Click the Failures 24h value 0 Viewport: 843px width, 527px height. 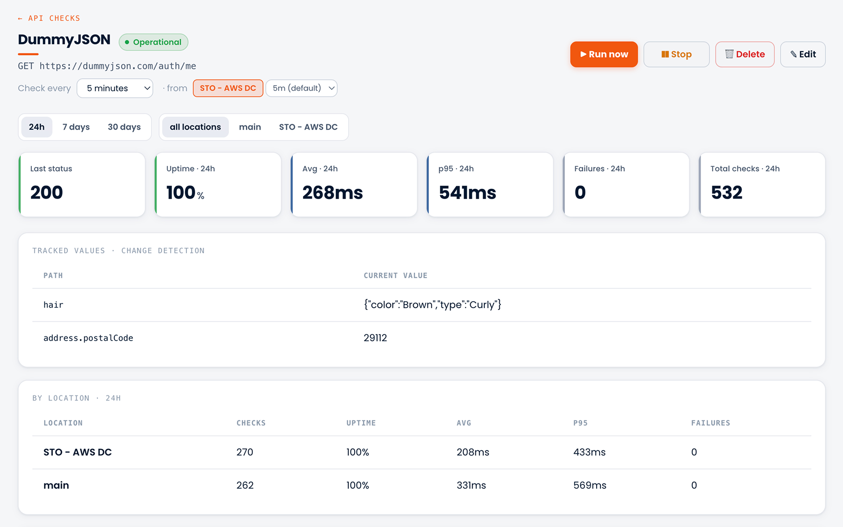tap(580, 193)
